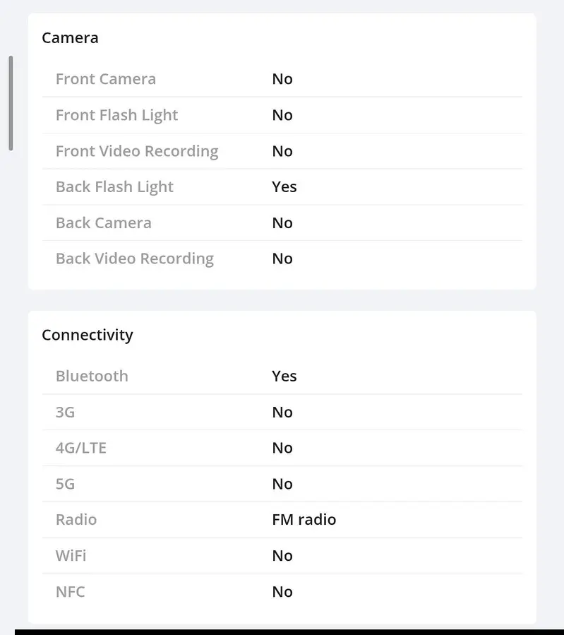This screenshot has width=564, height=635.
Task: Click the NFC row label
Action: coord(71,592)
